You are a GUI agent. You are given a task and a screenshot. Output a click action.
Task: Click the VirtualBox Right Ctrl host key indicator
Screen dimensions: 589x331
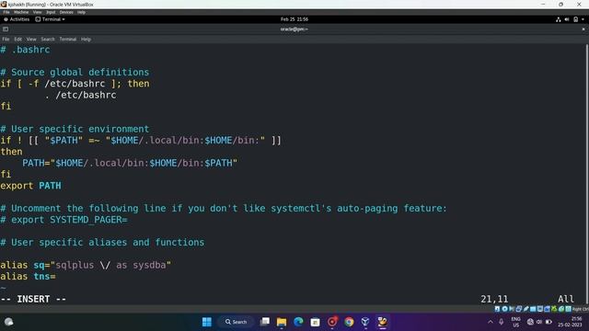(x=580, y=309)
